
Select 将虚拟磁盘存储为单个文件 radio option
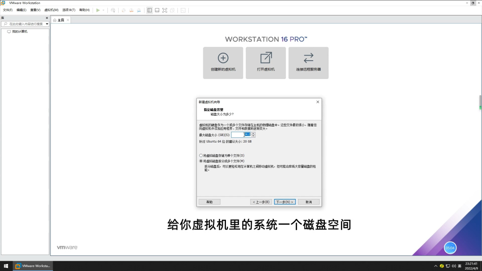click(201, 155)
